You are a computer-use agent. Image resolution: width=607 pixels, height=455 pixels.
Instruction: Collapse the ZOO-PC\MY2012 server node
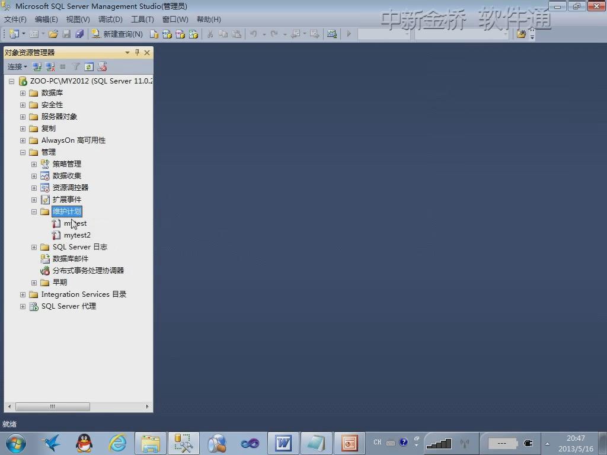point(12,81)
